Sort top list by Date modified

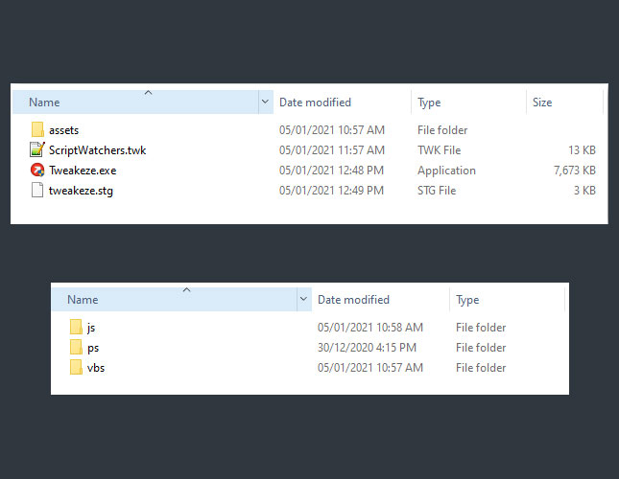coord(315,102)
